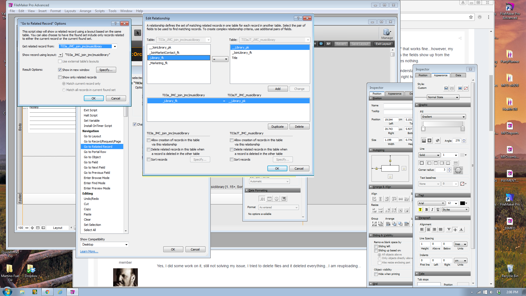Swap gradient colors in Fill section
This screenshot has height=296, width=526.
[438, 141]
